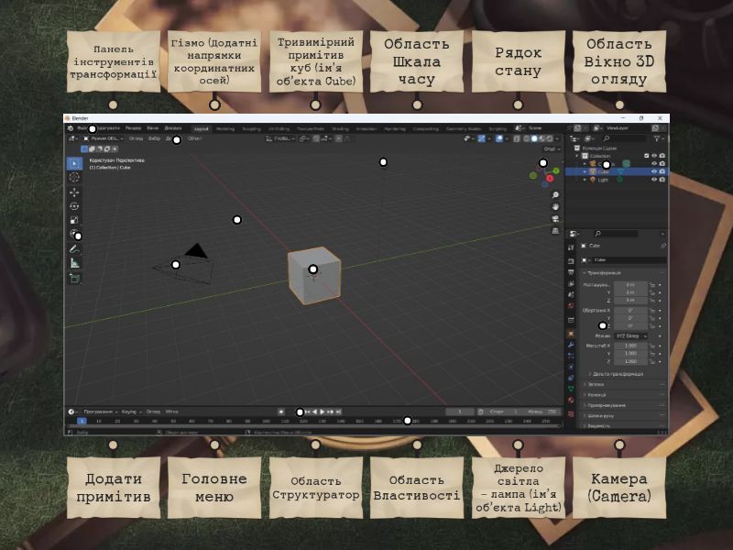Activate the Rotate tool
Screen dimensions: 733x550
(x=75, y=206)
